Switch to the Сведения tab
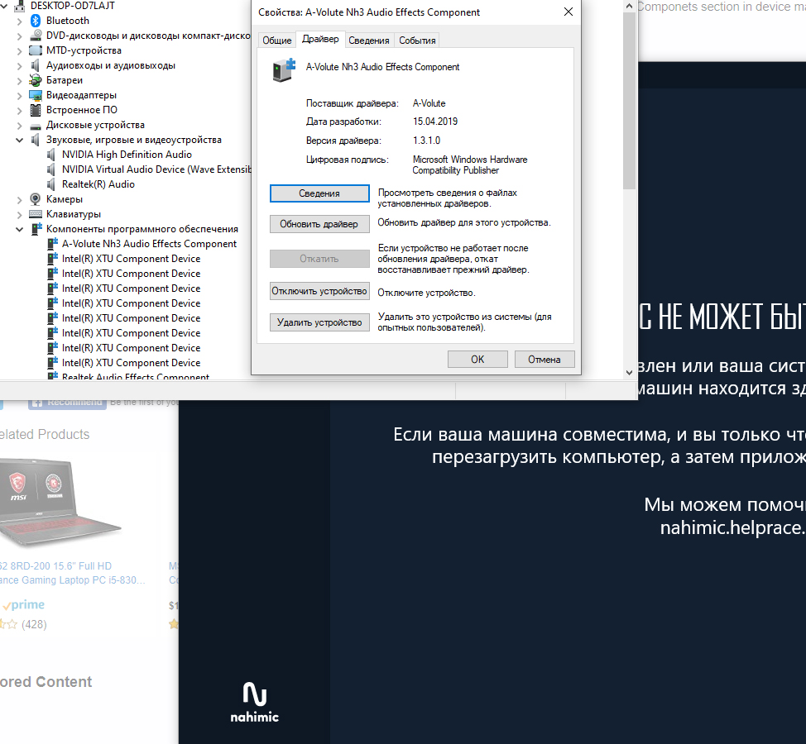The height and width of the screenshot is (744, 806). 368,40
